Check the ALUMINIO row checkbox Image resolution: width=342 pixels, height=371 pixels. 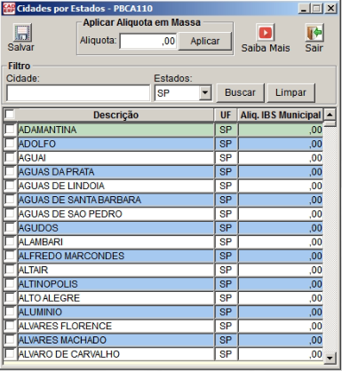coord(10,312)
